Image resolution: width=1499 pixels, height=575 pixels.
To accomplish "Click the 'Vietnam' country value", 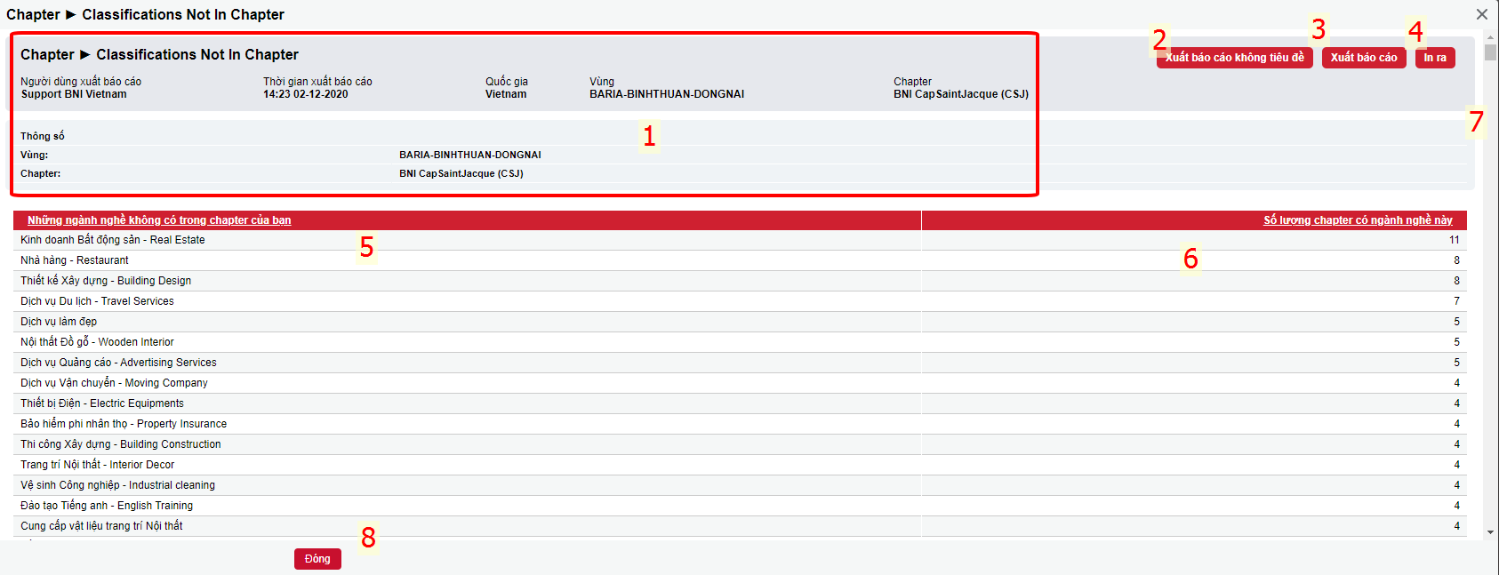I will [506, 94].
